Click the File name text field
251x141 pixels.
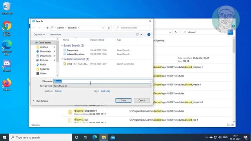click(x=101, y=81)
